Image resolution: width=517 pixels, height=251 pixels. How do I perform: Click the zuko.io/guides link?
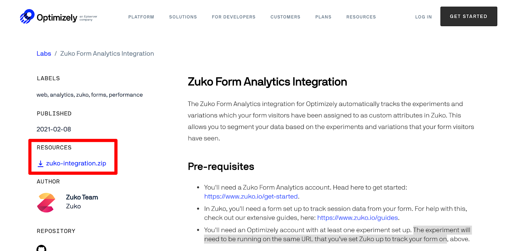[x=357, y=218]
